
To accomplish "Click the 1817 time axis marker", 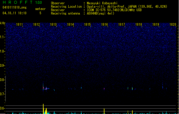I will (122, 25).
